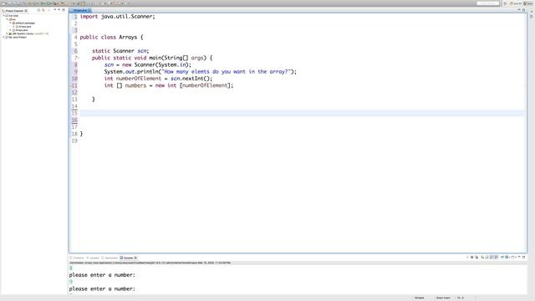535x301 pixels.
Task: Click Collapse All in Project Explorer toolbar
Action: tap(38, 10)
